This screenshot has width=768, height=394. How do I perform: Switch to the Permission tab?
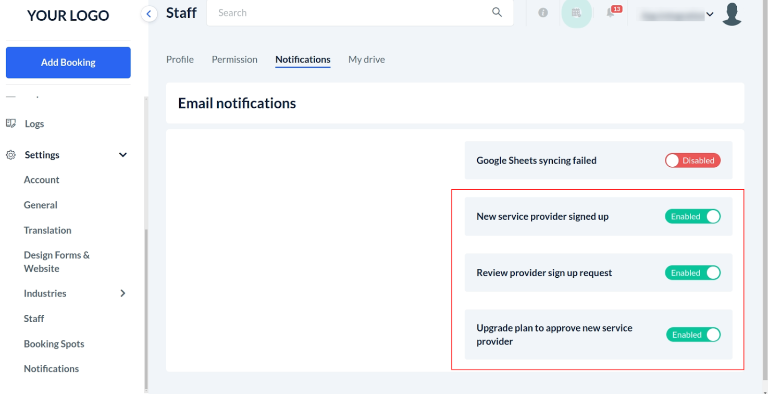tap(234, 59)
